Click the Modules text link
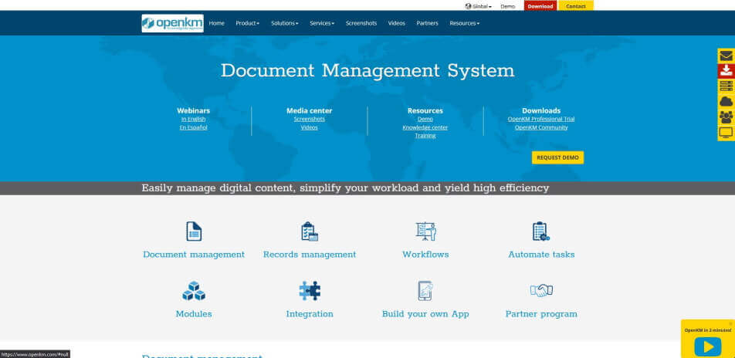This screenshot has width=735, height=358. (194, 314)
